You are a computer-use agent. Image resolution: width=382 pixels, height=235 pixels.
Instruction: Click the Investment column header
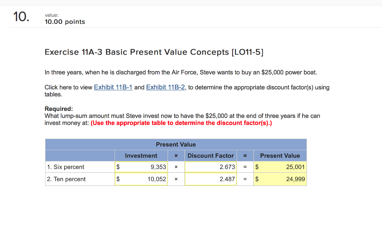141,156
